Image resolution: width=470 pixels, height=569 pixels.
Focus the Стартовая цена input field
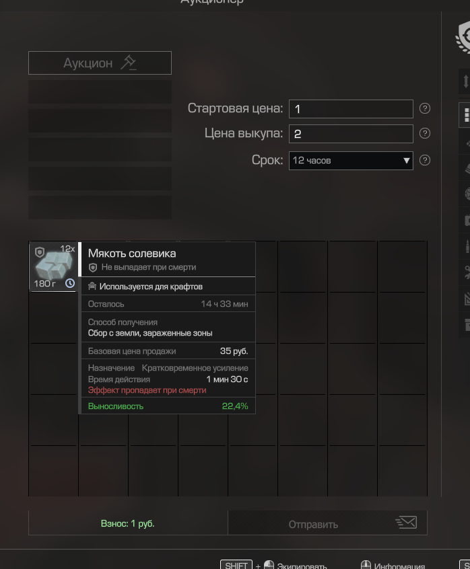click(x=351, y=109)
